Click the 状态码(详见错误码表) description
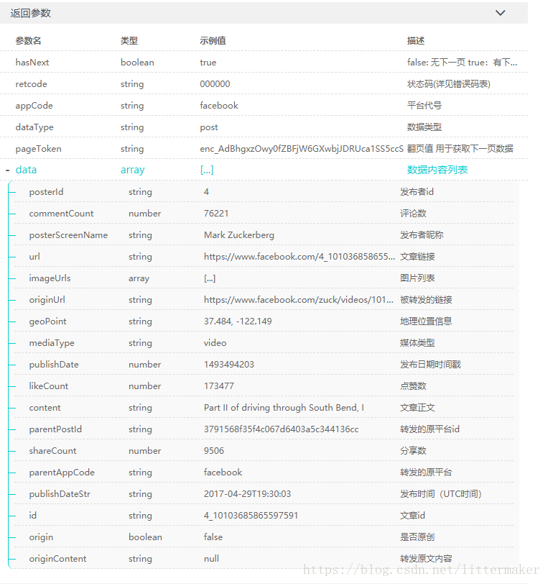This screenshot has height=584, width=548. pos(449,84)
